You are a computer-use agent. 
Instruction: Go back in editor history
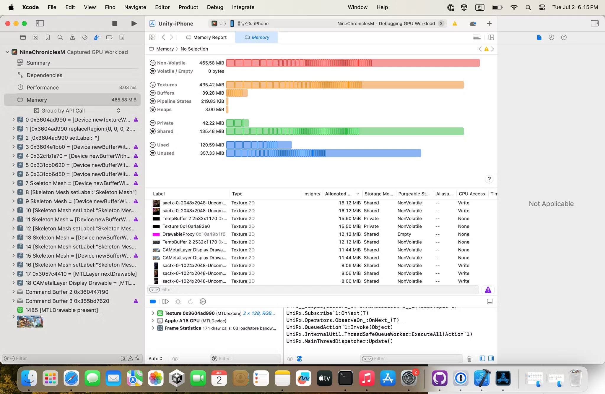163,37
